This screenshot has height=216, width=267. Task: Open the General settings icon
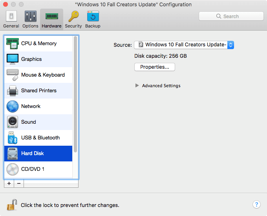click(11, 16)
